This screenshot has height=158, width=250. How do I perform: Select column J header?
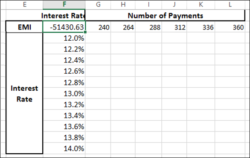(174, 5)
